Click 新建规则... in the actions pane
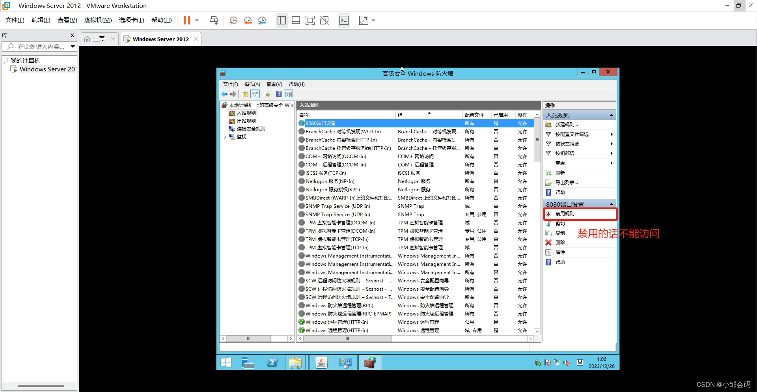 (x=567, y=125)
